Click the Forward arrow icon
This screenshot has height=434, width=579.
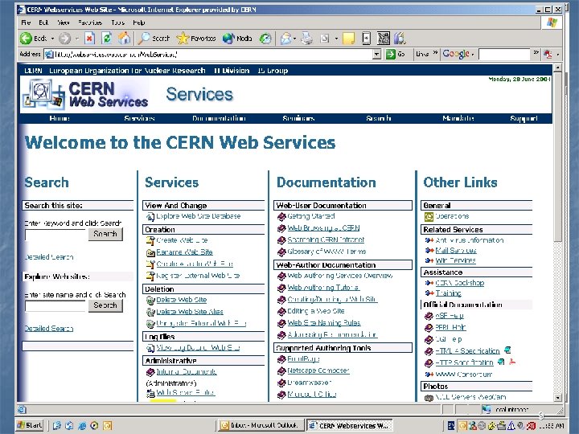(65, 38)
